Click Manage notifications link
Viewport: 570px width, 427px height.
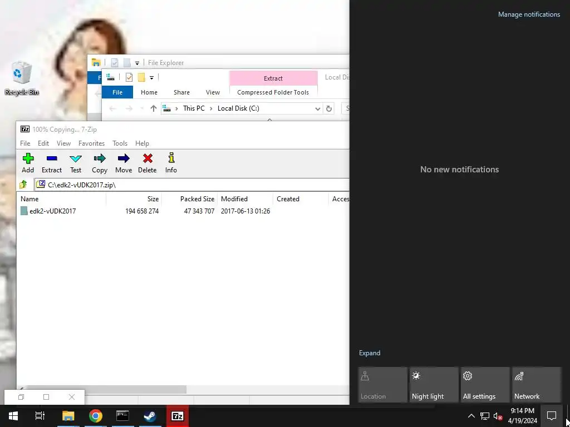529,14
